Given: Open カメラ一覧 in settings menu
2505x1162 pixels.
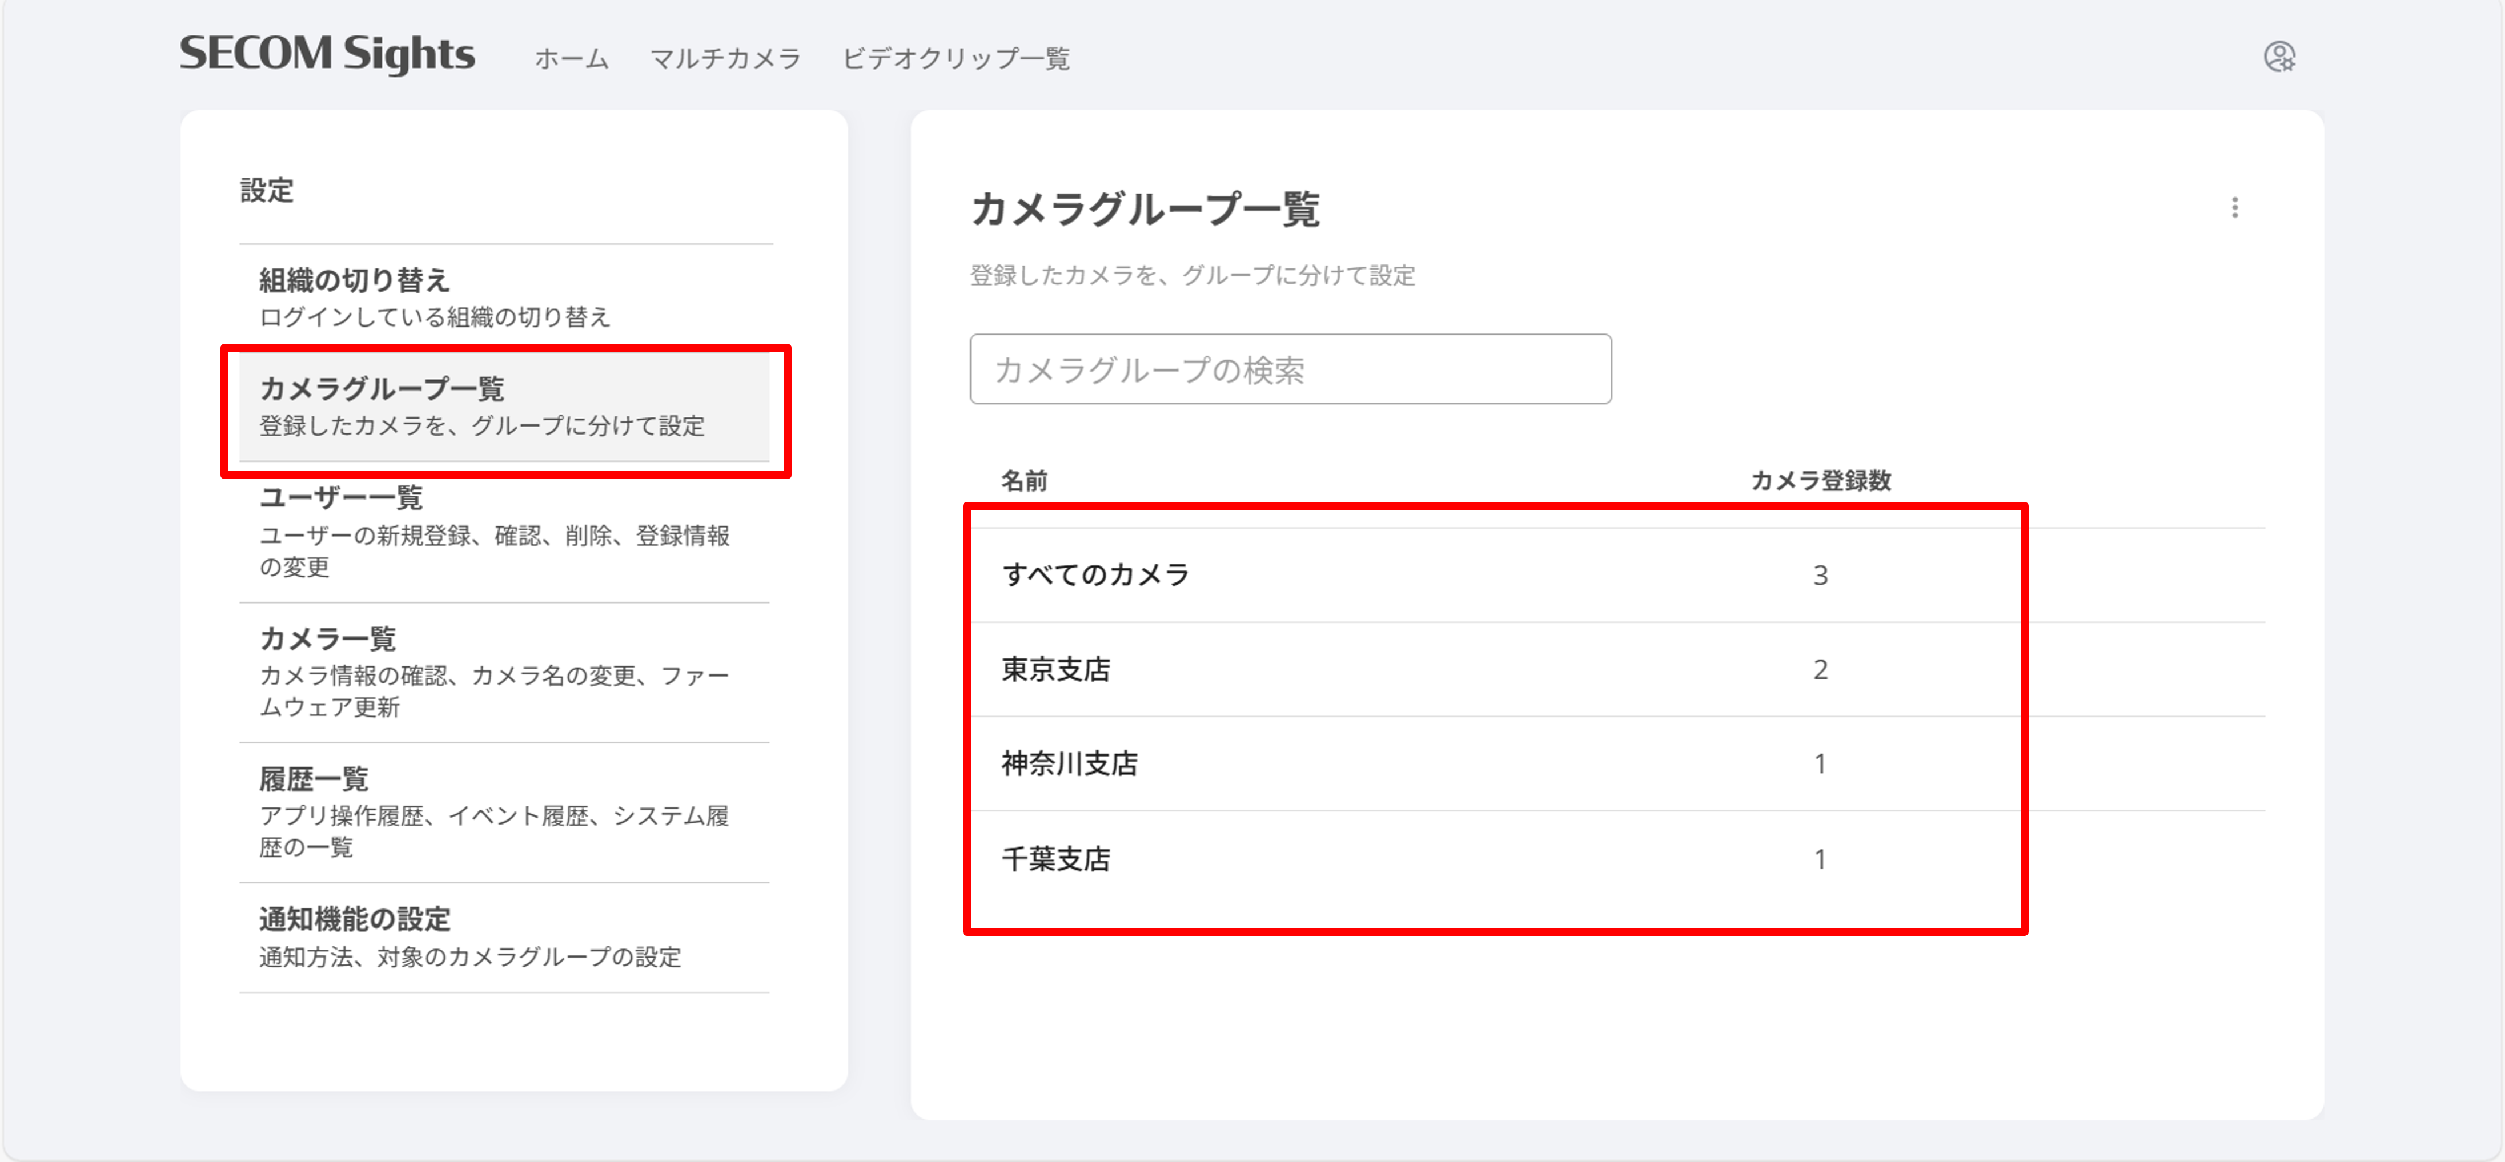Looking at the screenshot, I should (x=505, y=673).
